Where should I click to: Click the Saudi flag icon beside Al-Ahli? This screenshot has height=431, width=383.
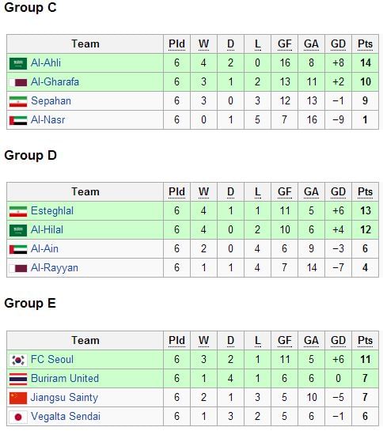tap(18, 63)
